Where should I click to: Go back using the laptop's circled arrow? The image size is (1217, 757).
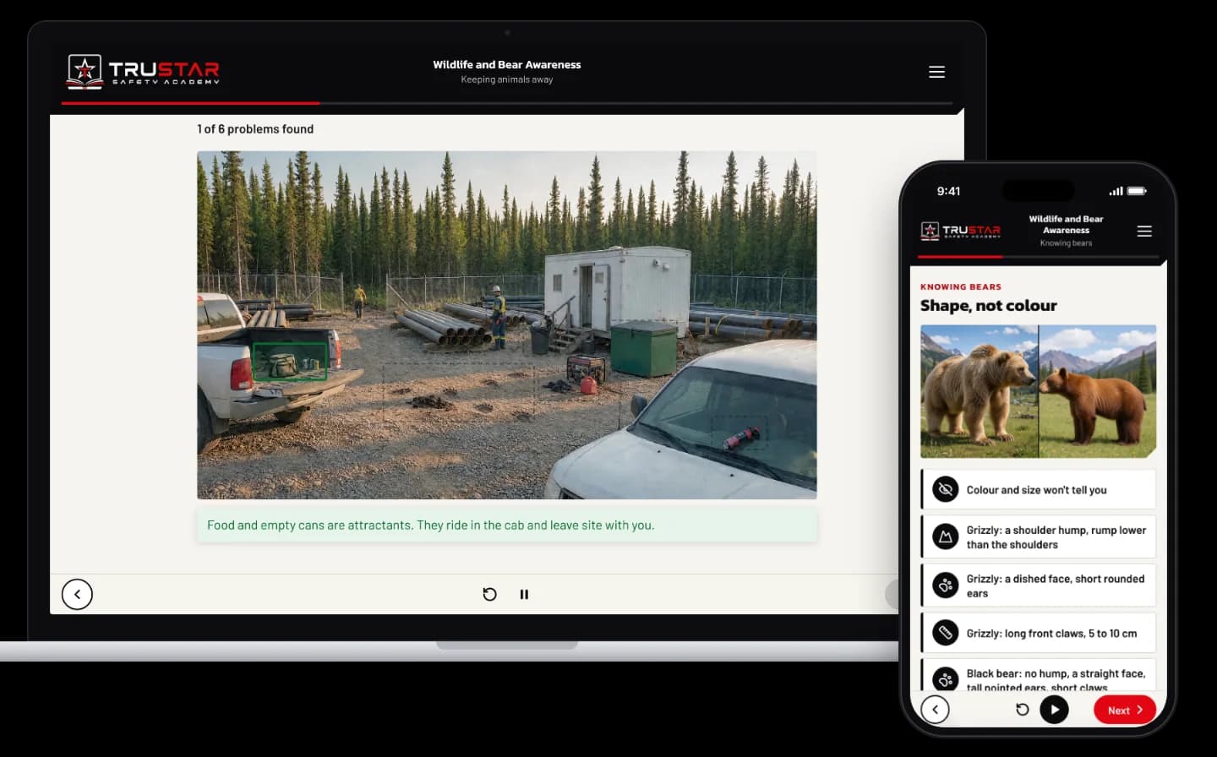[x=77, y=594]
